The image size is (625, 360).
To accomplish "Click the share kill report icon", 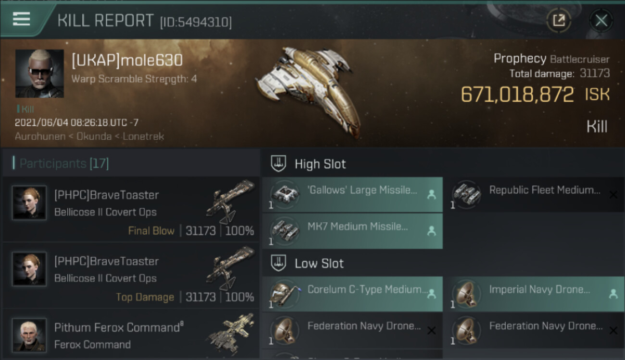I will [559, 21].
